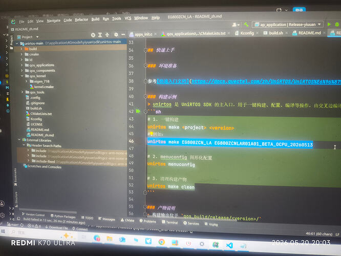Fold the heading section at line 34

coord(145,50)
